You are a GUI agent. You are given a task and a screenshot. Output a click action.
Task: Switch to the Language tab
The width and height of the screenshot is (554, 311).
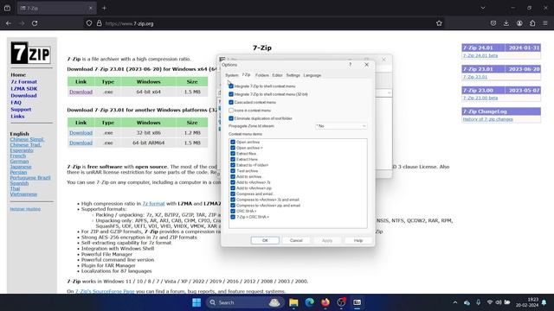click(312, 75)
